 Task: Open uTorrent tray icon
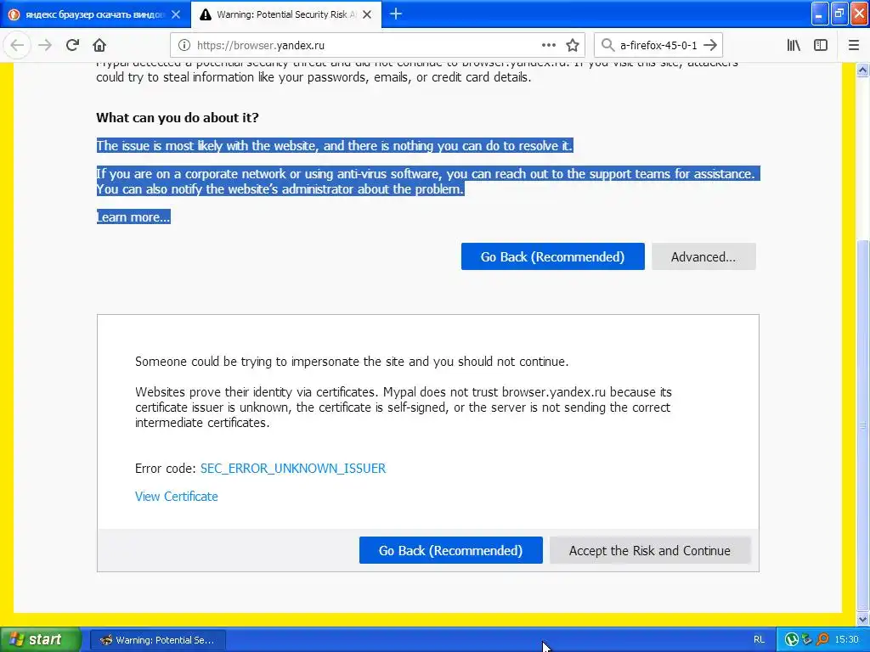coord(792,640)
